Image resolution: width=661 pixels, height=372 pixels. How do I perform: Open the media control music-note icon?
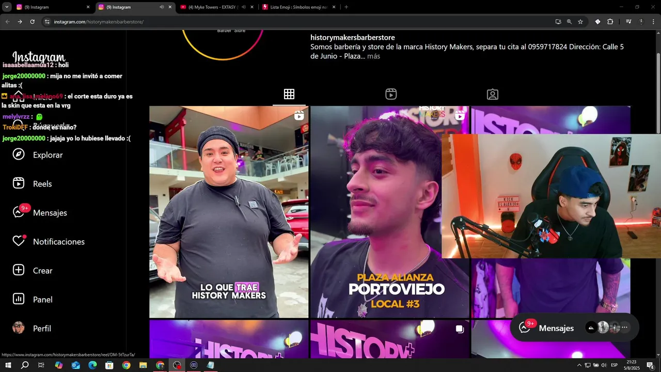[x=628, y=22]
